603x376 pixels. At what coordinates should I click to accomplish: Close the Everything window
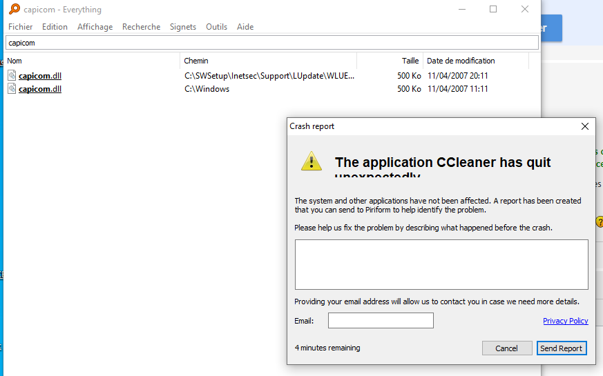coord(524,9)
